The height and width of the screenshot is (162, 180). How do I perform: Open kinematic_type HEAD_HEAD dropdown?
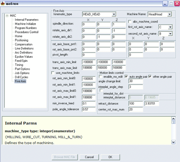[x=114, y=14]
